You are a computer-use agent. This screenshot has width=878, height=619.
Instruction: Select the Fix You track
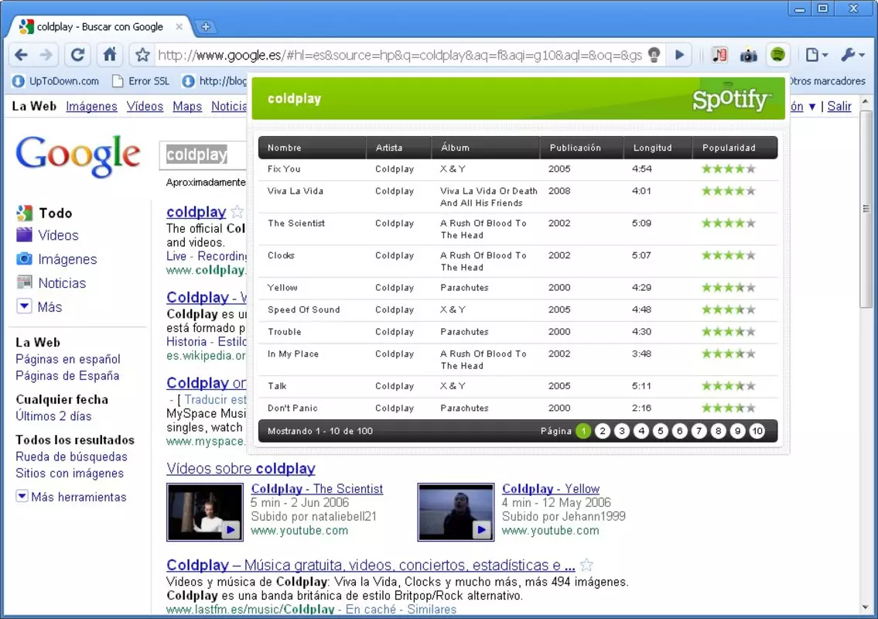pos(284,169)
